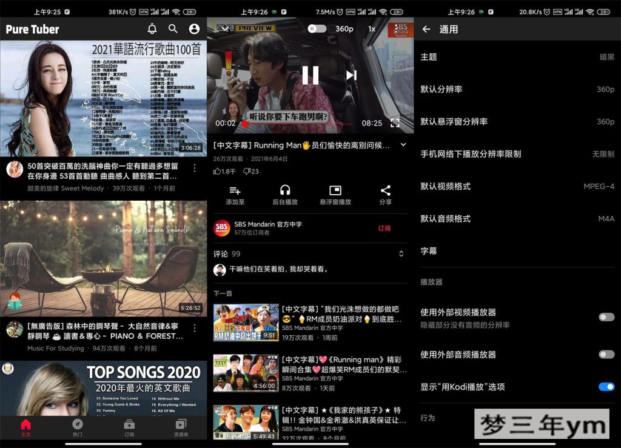The width and height of the screenshot is (621, 448).
Task: Change 默认音频格式 M4A setting
Action: pos(517,218)
